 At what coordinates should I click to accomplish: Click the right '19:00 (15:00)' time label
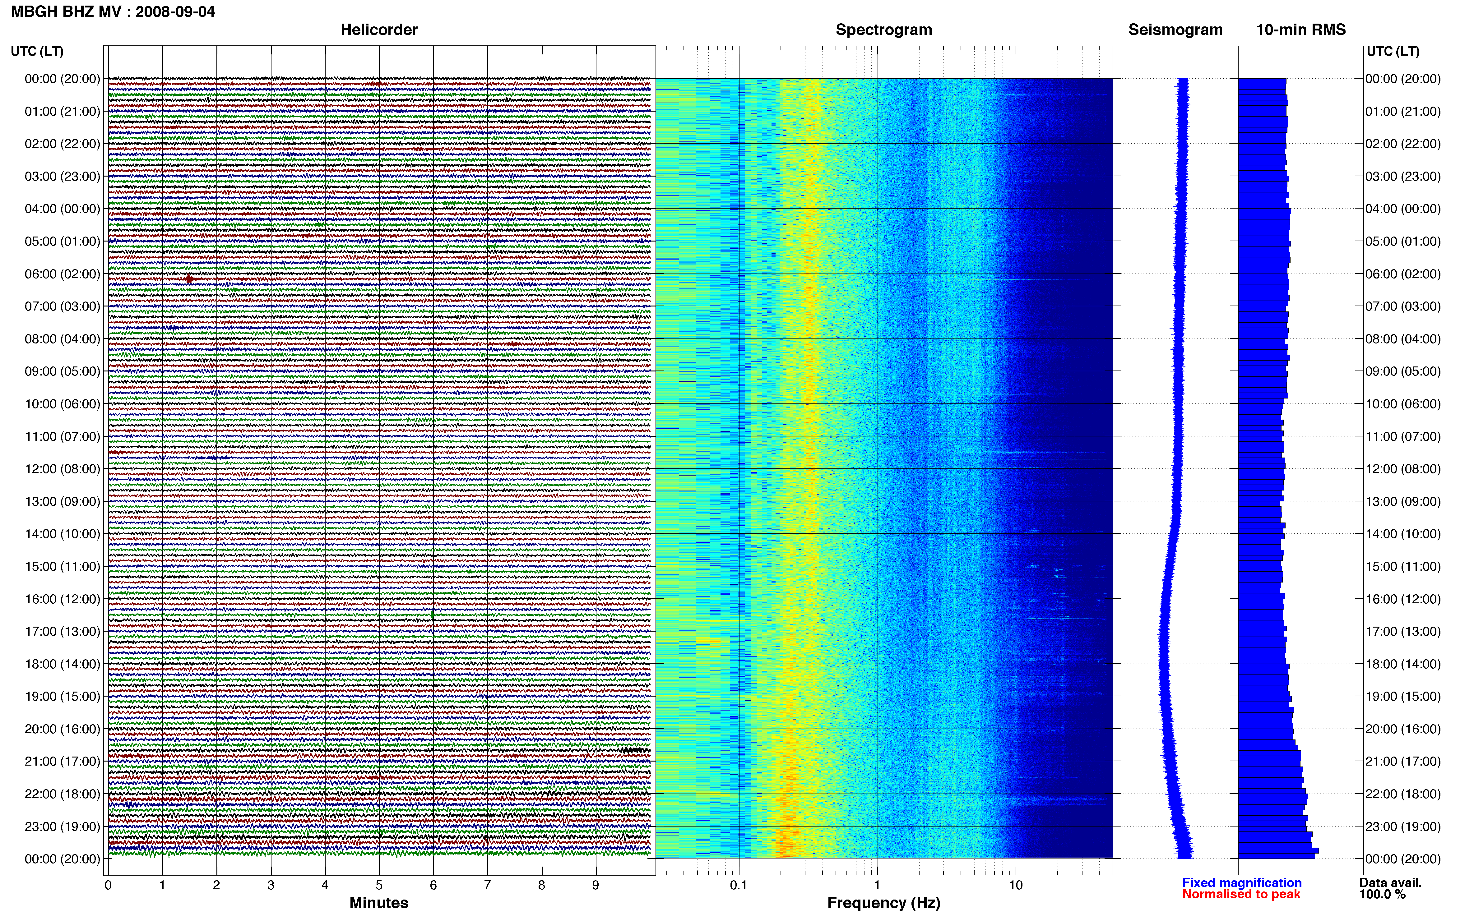coord(1403,696)
